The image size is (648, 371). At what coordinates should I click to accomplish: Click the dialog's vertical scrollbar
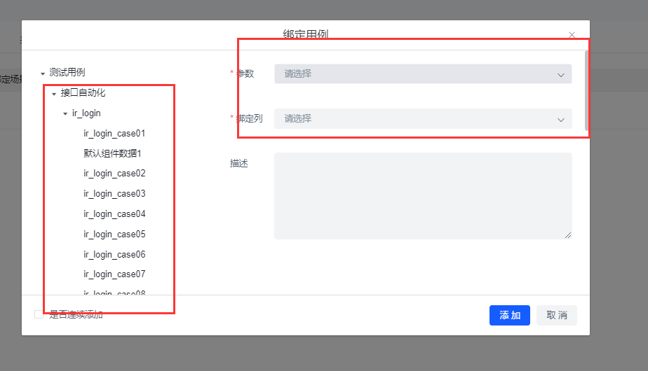coord(587,91)
